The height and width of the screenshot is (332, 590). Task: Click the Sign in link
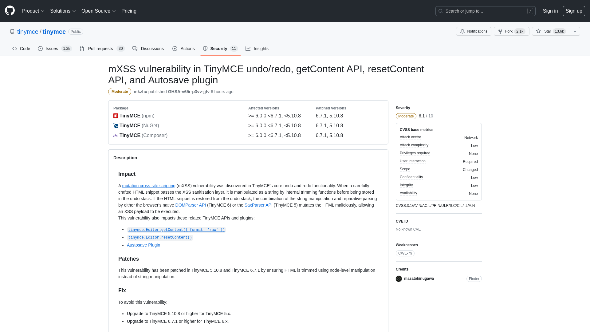pyautogui.click(x=550, y=11)
